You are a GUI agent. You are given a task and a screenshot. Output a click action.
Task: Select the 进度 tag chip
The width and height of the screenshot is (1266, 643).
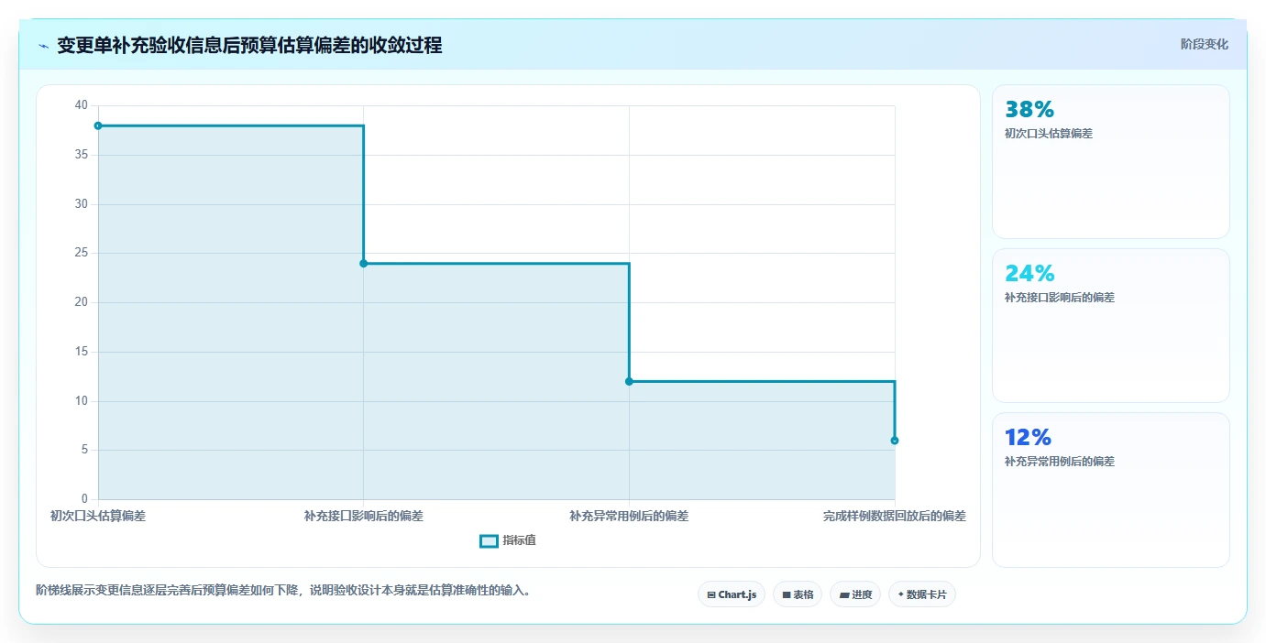[x=855, y=594]
